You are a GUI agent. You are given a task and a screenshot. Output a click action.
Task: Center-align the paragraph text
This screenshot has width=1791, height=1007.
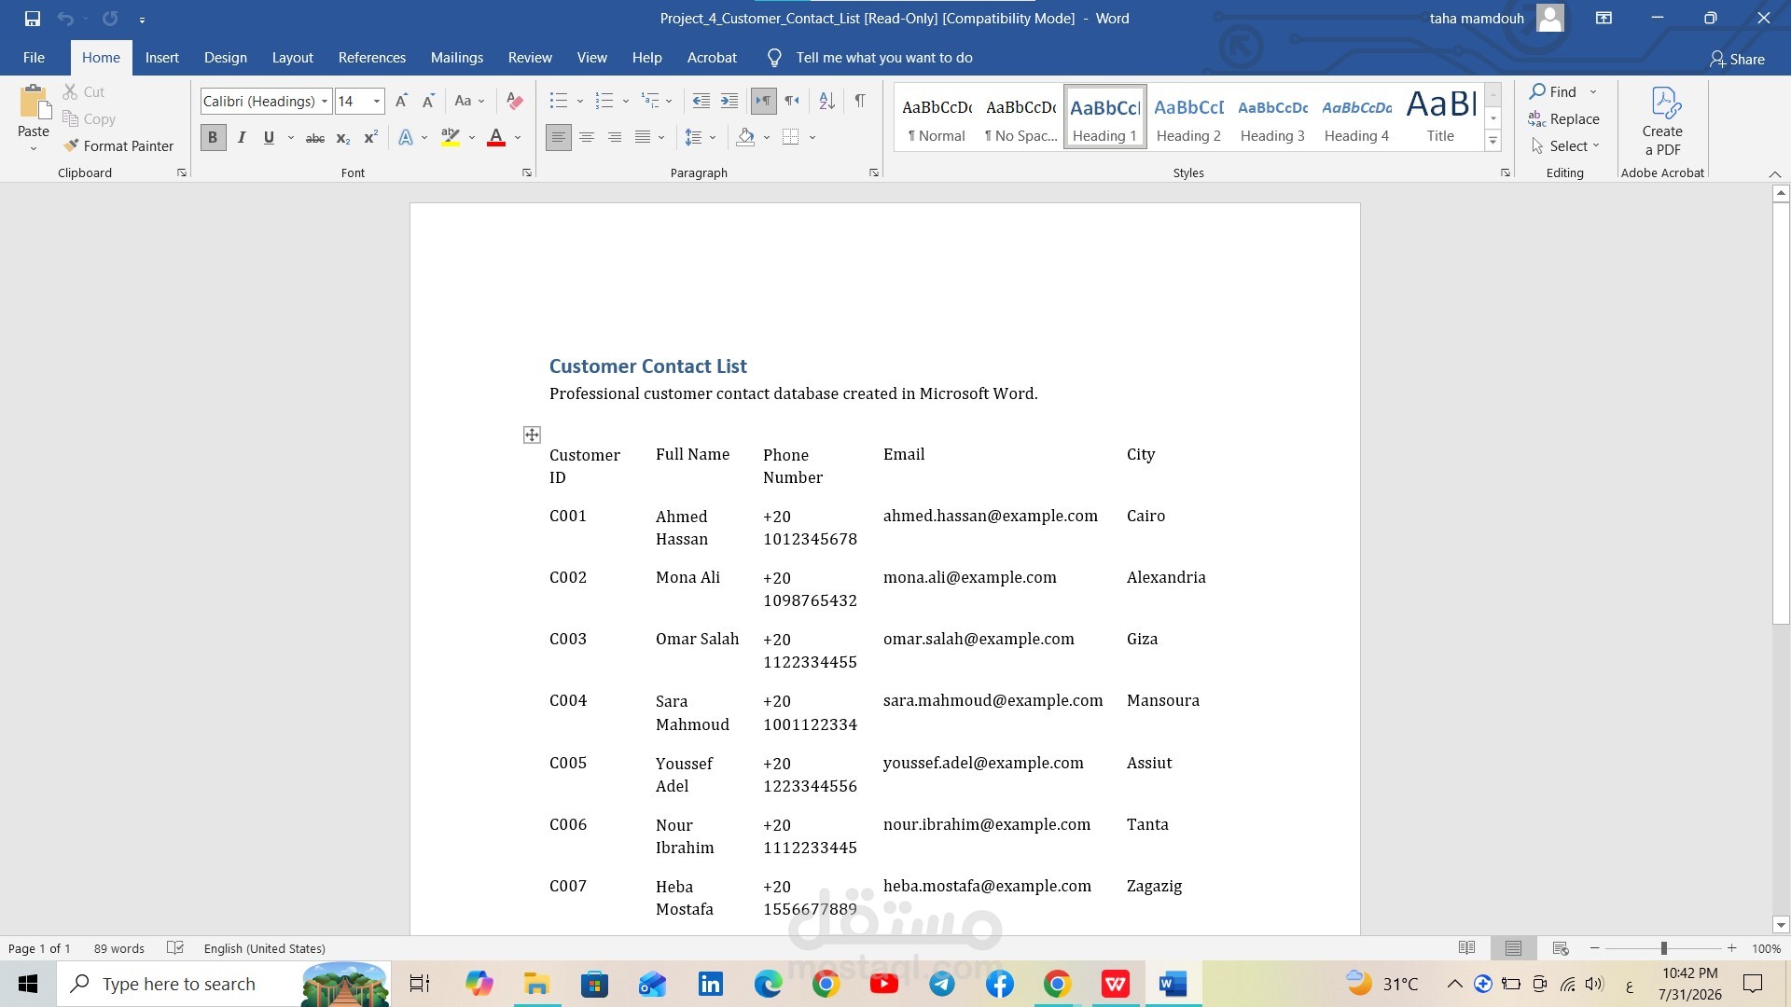[587, 137]
